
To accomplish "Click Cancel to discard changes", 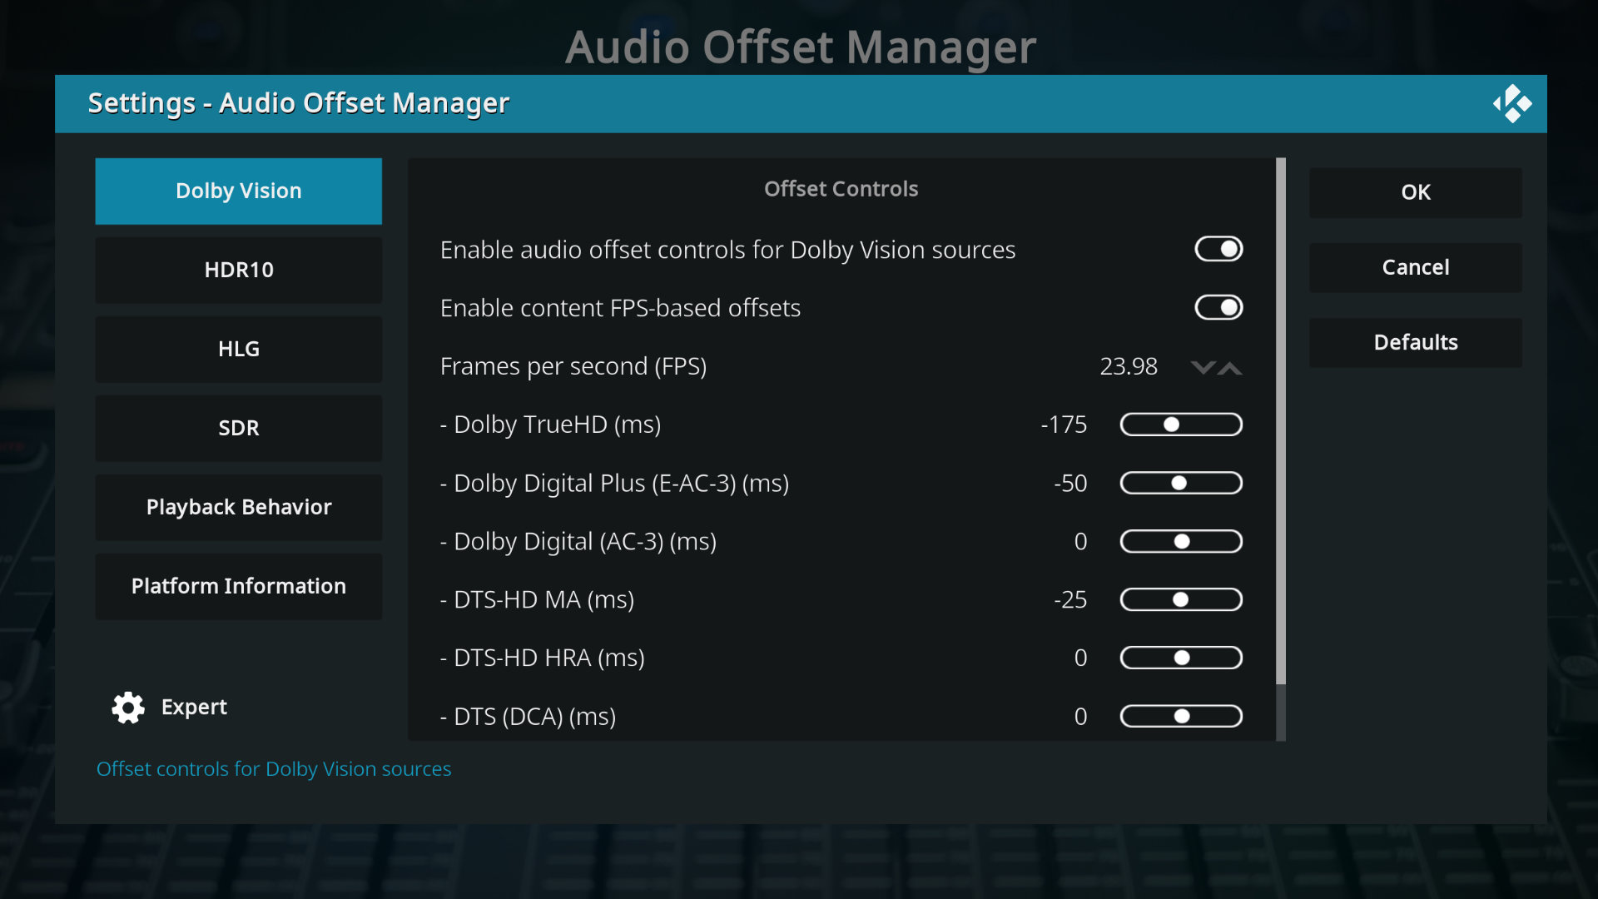I will pyautogui.click(x=1415, y=267).
